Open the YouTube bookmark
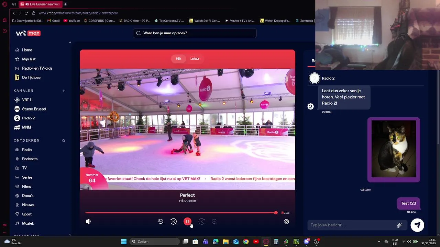The height and width of the screenshot is (247, 440). [71, 21]
